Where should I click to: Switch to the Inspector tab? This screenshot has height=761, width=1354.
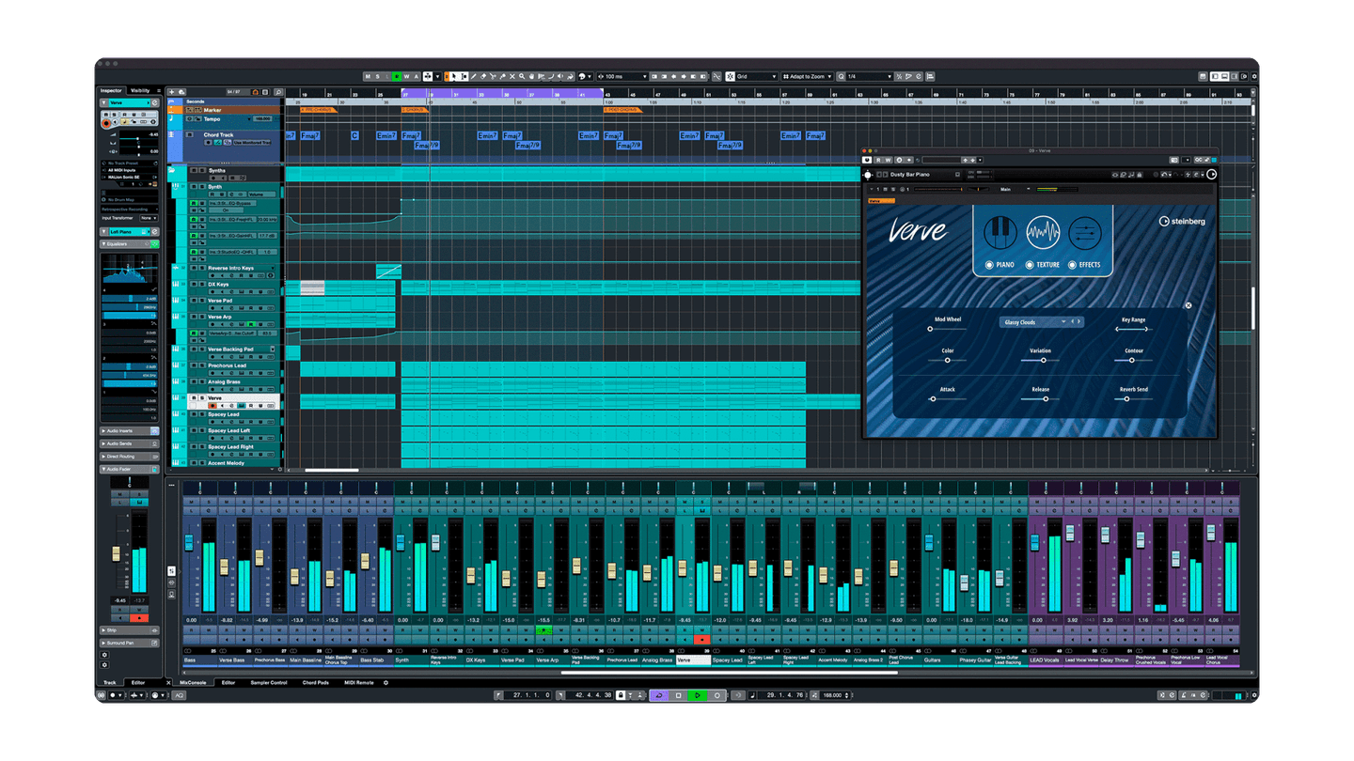coord(111,90)
